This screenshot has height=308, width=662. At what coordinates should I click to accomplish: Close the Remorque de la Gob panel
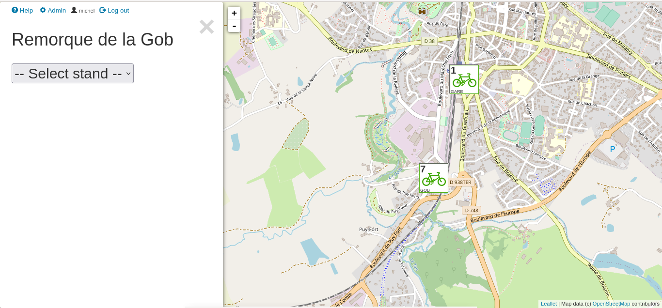coord(206,27)
